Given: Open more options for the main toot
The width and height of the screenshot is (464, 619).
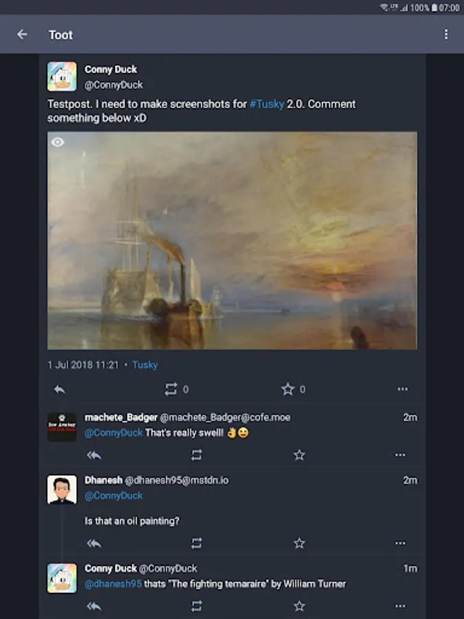Looking at the screenshot, I should click(x=402, y=389).
